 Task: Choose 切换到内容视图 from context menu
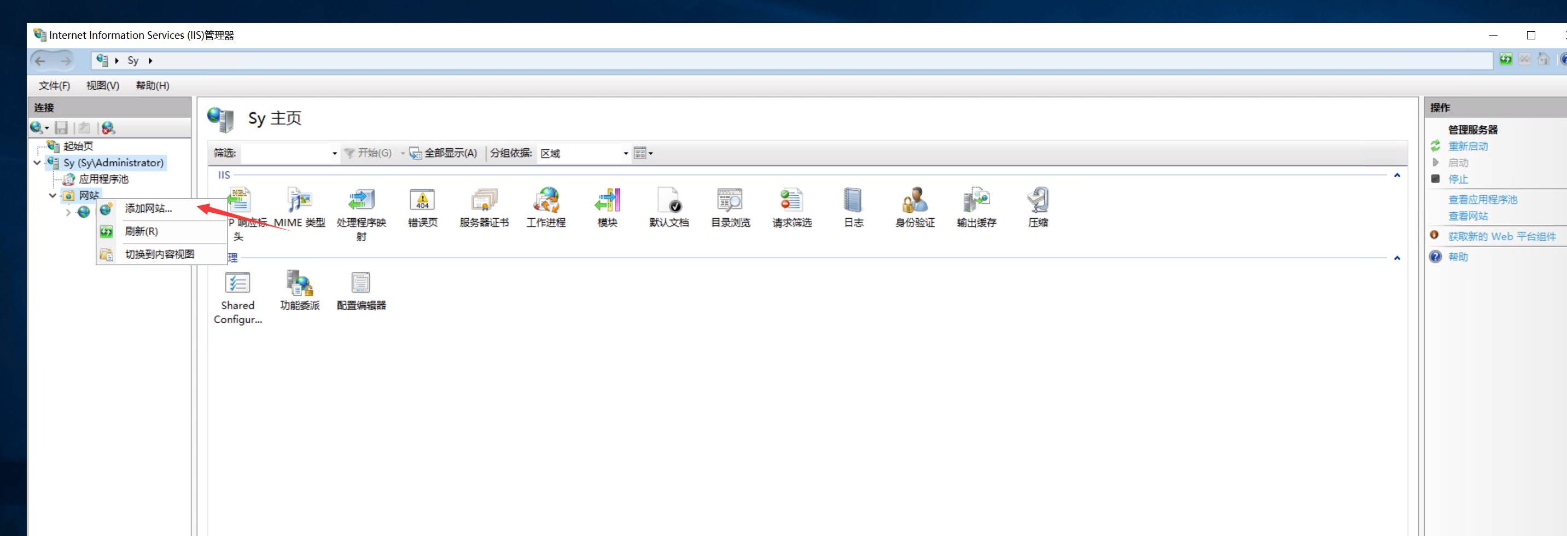point(162,254)
